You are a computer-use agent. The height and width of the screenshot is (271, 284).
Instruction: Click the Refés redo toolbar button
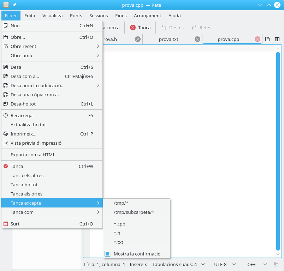point(201,28)
